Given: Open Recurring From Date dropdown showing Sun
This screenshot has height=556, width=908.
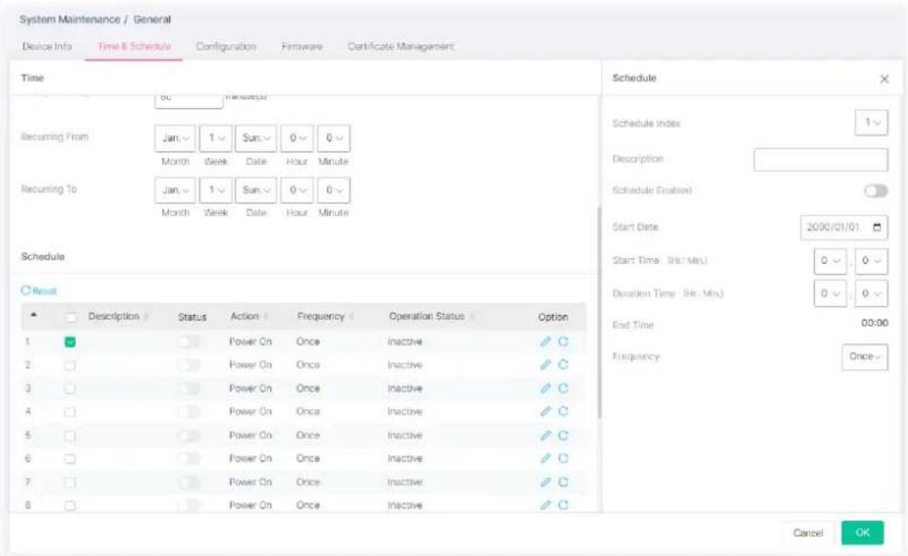Looking at the screenshot, I should (x=256, y=138).
